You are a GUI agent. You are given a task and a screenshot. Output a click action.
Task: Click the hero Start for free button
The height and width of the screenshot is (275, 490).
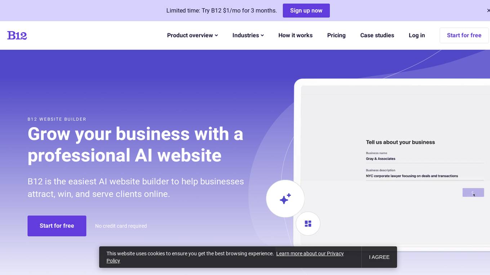[x=57, y=226]
